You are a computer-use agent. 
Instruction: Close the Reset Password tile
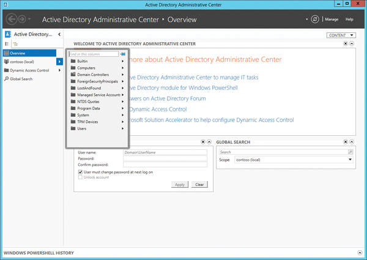203,142
